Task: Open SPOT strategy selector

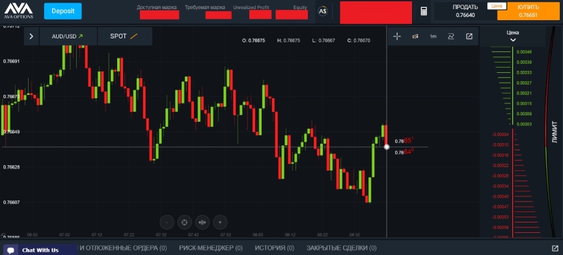Action: pyautogui.click(x=124, y=36)
